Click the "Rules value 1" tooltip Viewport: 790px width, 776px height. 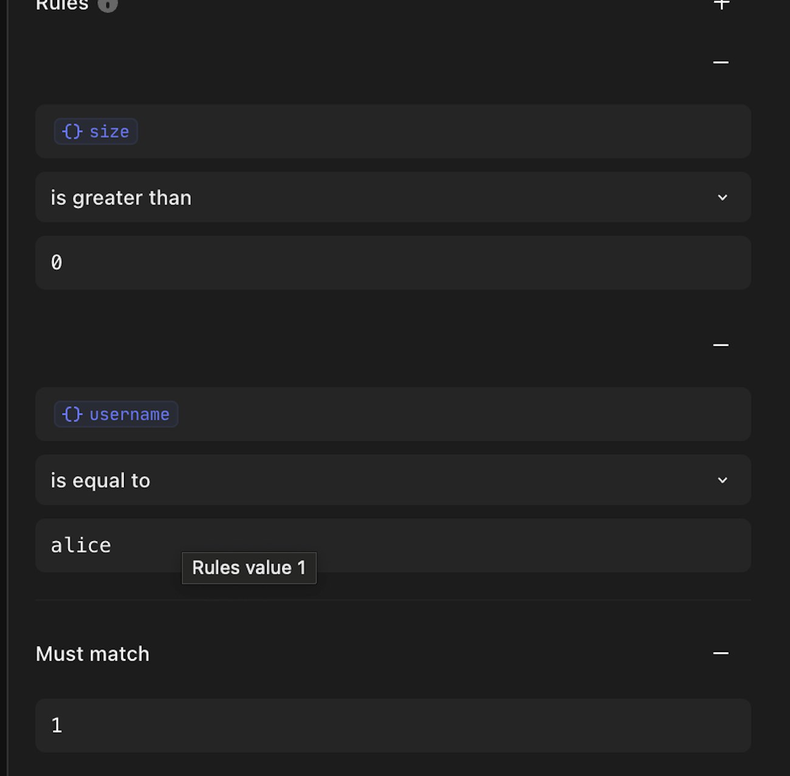coord(249,568)
